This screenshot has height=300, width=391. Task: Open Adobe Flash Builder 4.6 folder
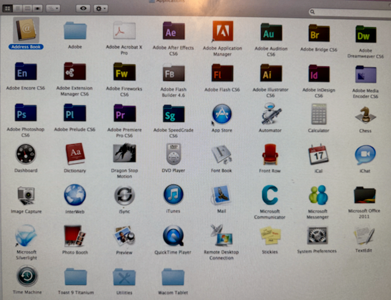point(174,72)
